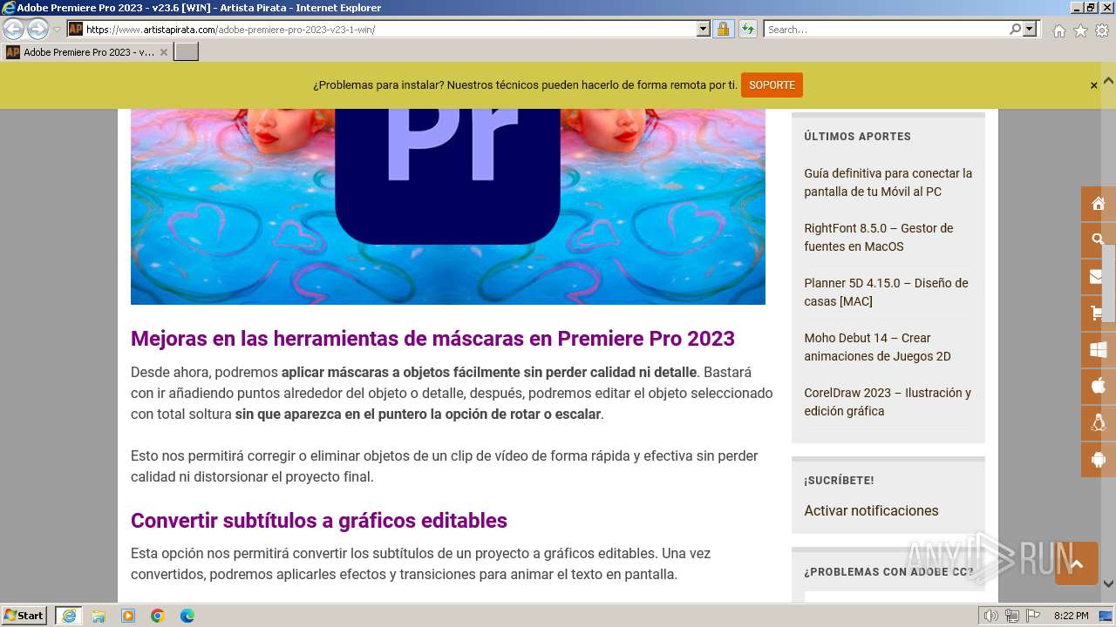Click heading Convertir subtítulos a gráficos editables
The width and height of the screenshot is (1116, 627).
[x=319, y=520]
